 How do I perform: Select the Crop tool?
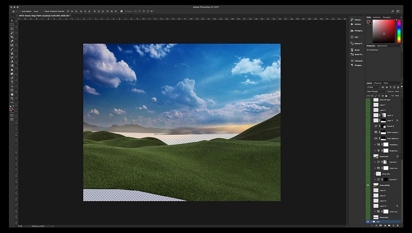click(x=12, y=37)
